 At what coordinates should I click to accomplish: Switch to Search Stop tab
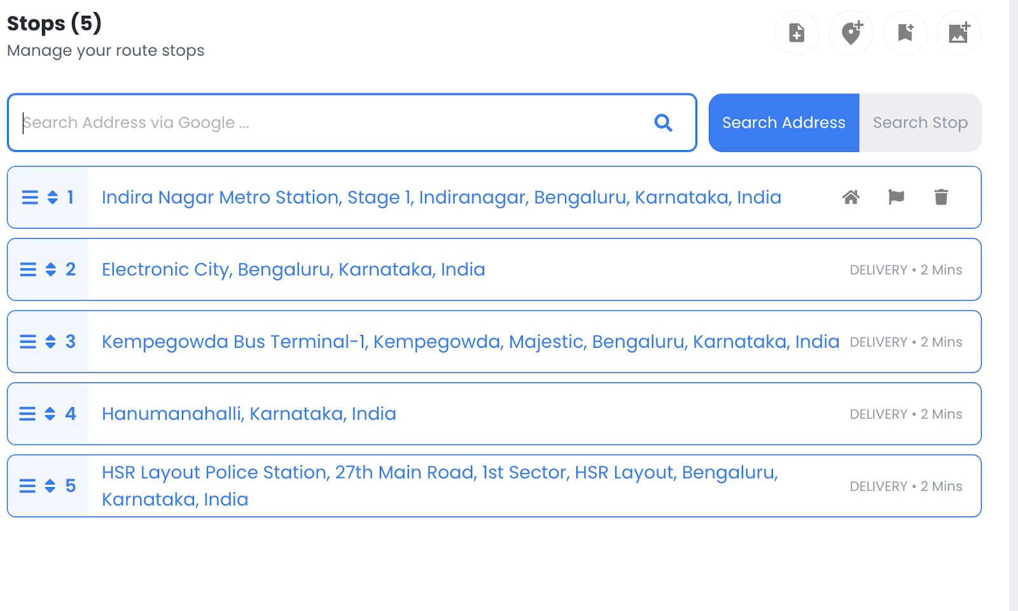pos(919,123)
